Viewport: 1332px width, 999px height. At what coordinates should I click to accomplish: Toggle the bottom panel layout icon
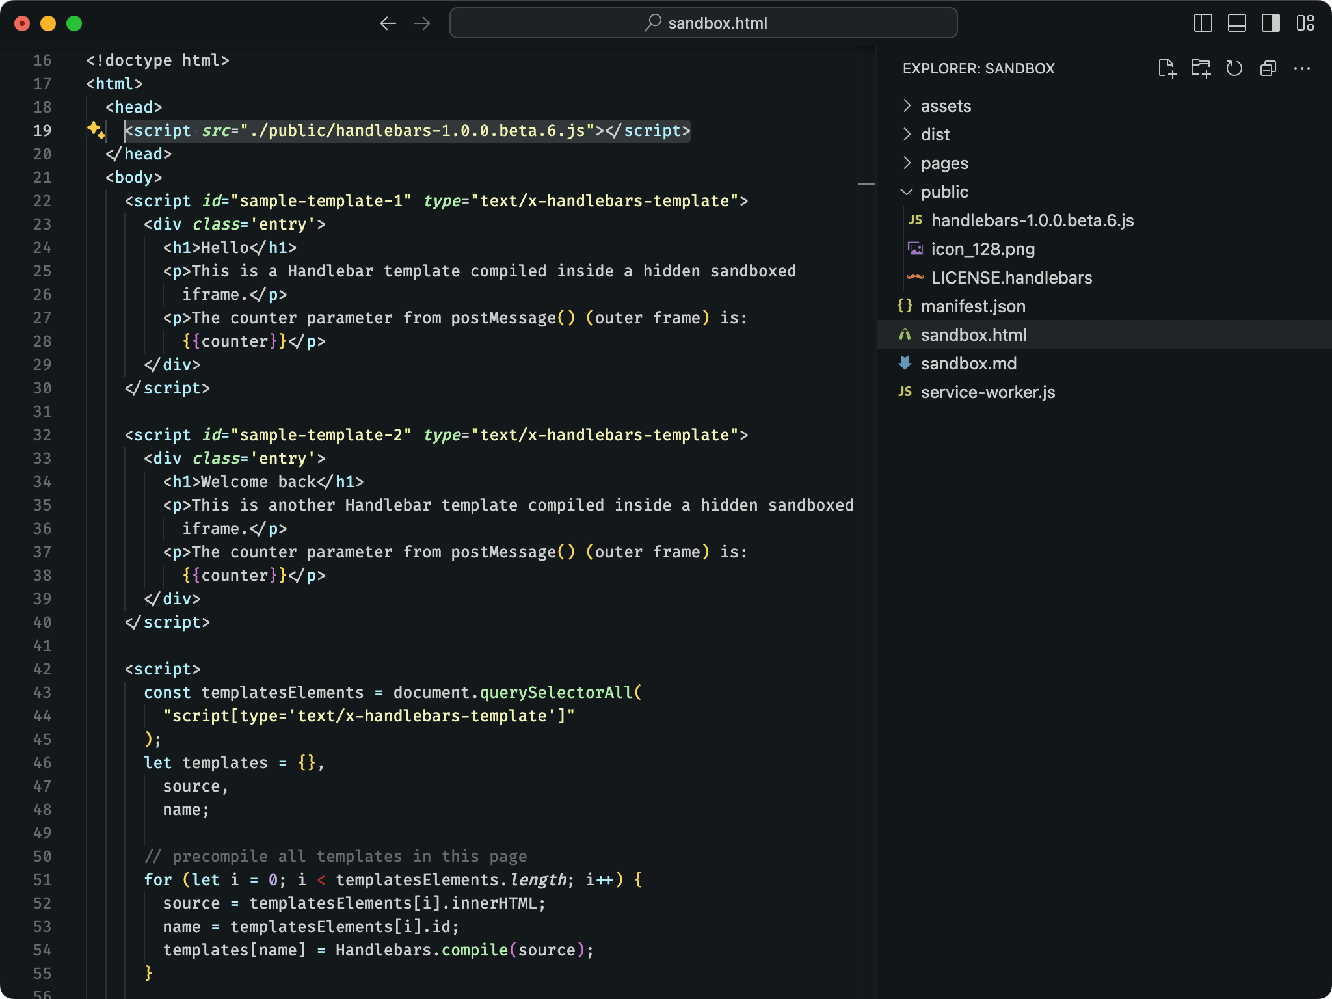coord(1236,23)
